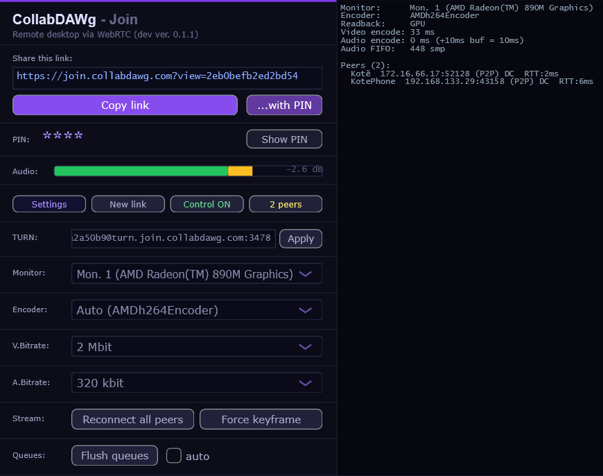Generate a New link
Viewport: 603px width, 476px height.
tap(128, 204)
